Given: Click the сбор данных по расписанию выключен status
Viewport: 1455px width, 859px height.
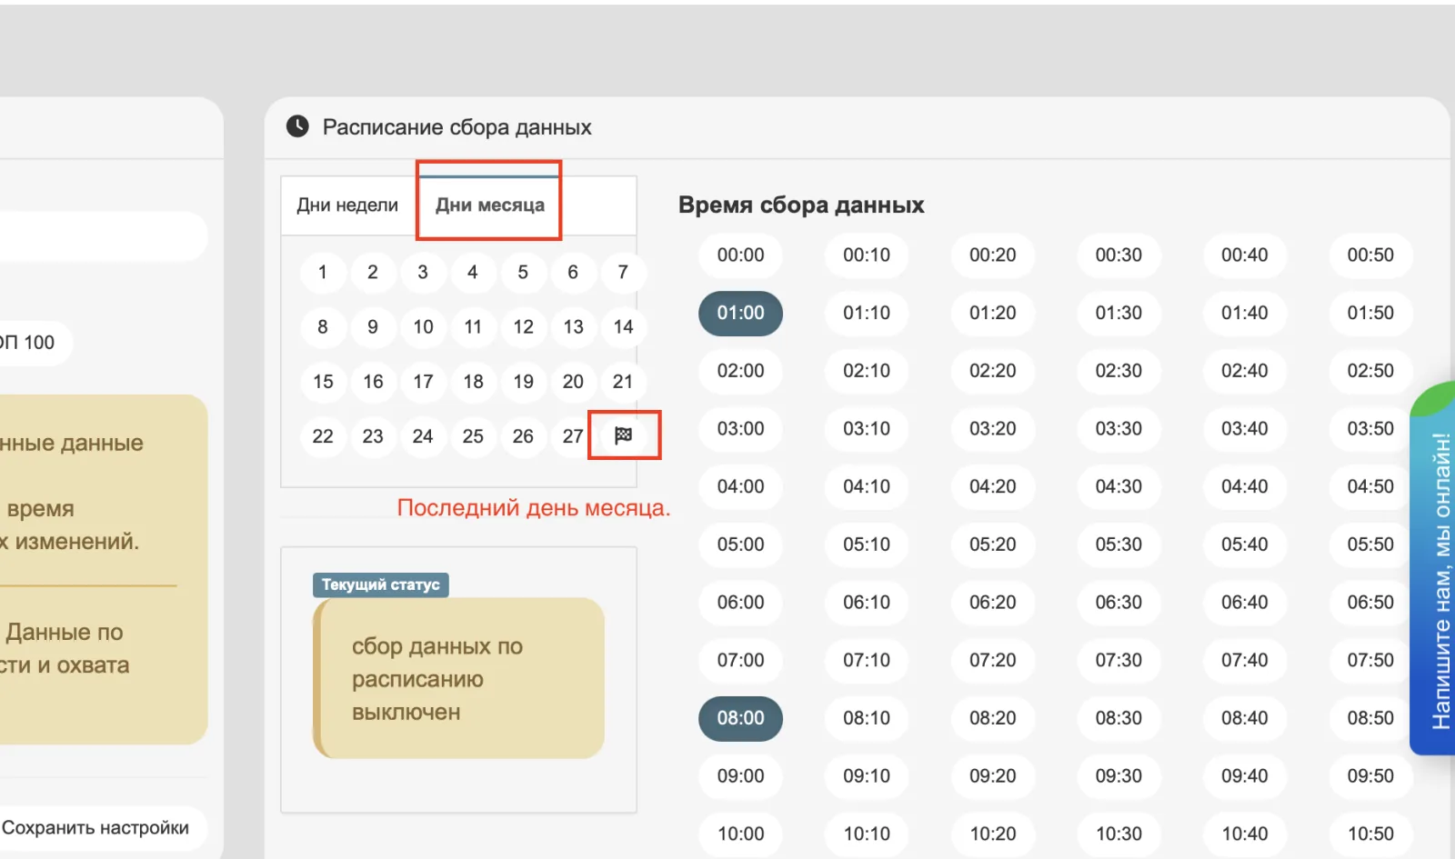Looking at the screenshot, I should [459, 679].
